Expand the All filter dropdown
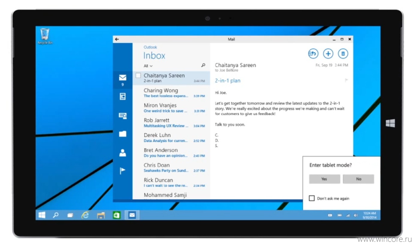The width and height of the screenshot is (417, 249). [x=148, y=66]
